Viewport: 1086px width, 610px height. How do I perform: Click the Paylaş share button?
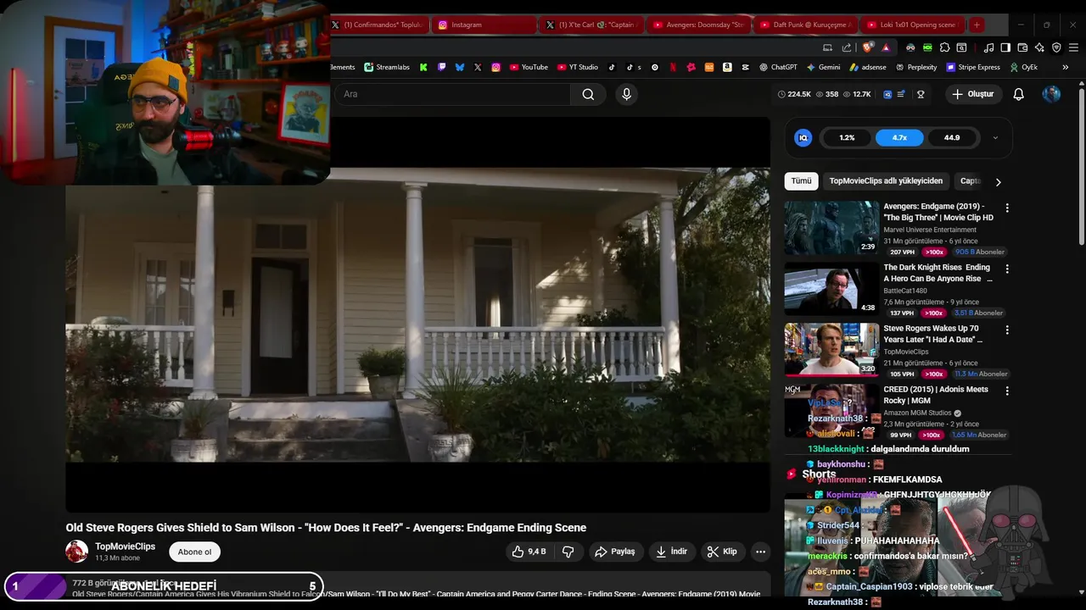click(614, 552)
